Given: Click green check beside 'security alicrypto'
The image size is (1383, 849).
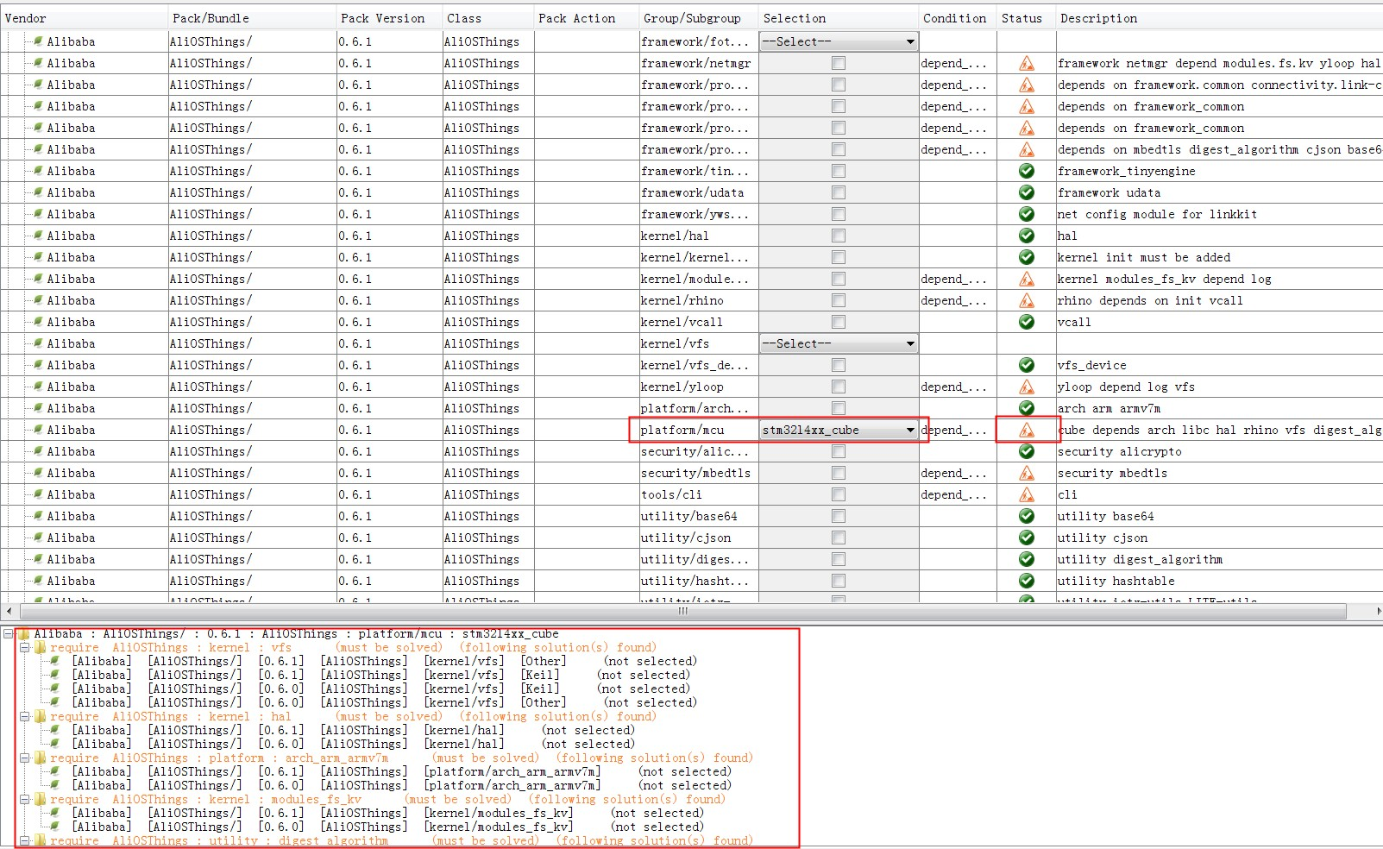Looking at the screenshot, I should (1027, 451).
